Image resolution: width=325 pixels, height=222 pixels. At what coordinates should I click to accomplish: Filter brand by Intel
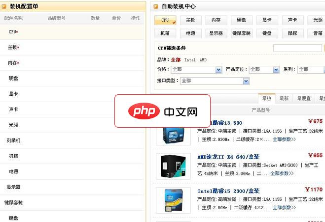190,60
